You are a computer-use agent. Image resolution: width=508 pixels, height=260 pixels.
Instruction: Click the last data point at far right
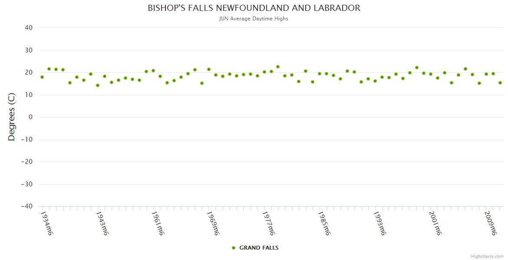point(500,83)
